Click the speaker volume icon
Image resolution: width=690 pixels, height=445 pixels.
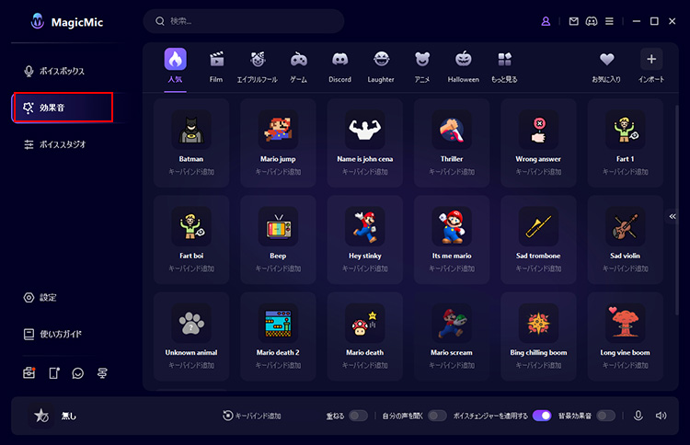661,416
